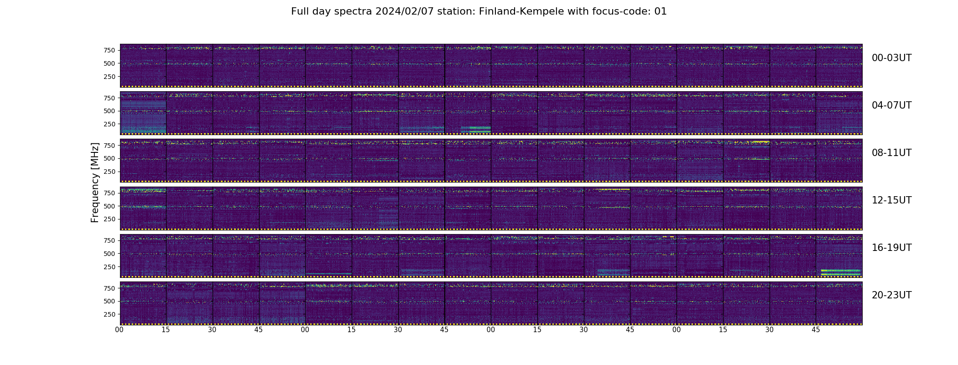This screenshot has width=958, height=365.
Task: Click the 250 tick of the 16-19UT panel
Action: click(109, 266)
